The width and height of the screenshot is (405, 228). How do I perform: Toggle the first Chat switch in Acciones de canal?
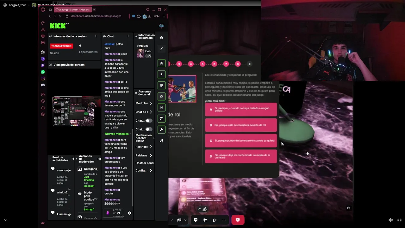148,121
